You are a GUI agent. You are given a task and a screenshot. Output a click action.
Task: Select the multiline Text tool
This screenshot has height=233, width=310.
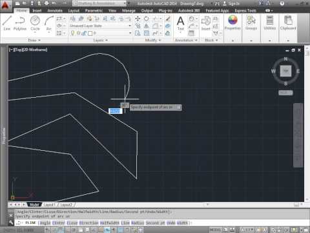pos(180,23)
